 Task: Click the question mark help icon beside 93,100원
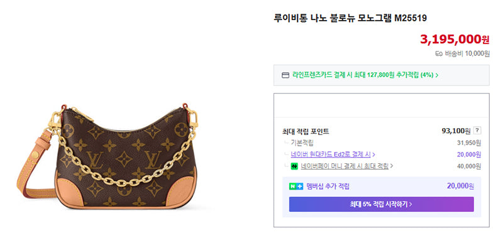(x=477, y=131)
